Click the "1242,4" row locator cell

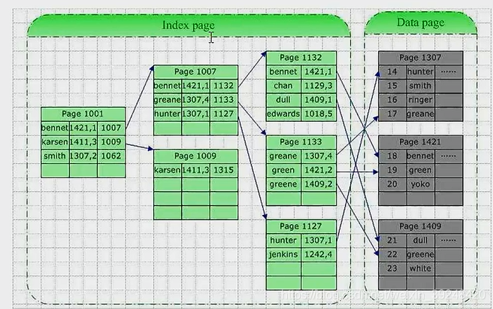319,255
